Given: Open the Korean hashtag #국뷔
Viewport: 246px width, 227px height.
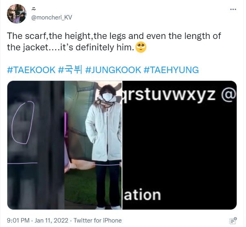Looking at the screenshot, I should [x=70, y=70].
